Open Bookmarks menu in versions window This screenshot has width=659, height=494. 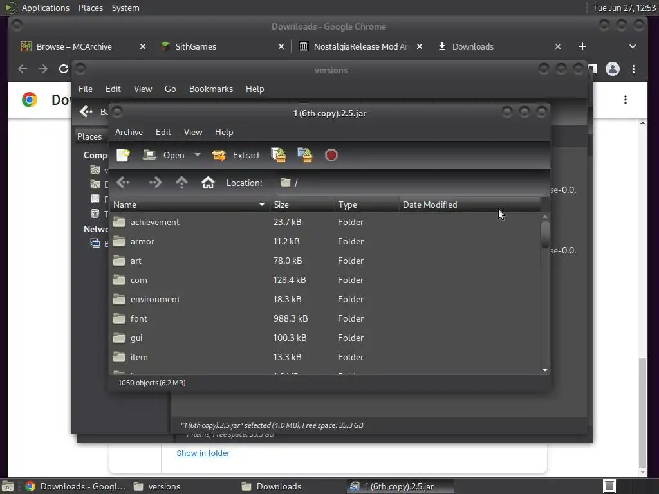[211, 89]
